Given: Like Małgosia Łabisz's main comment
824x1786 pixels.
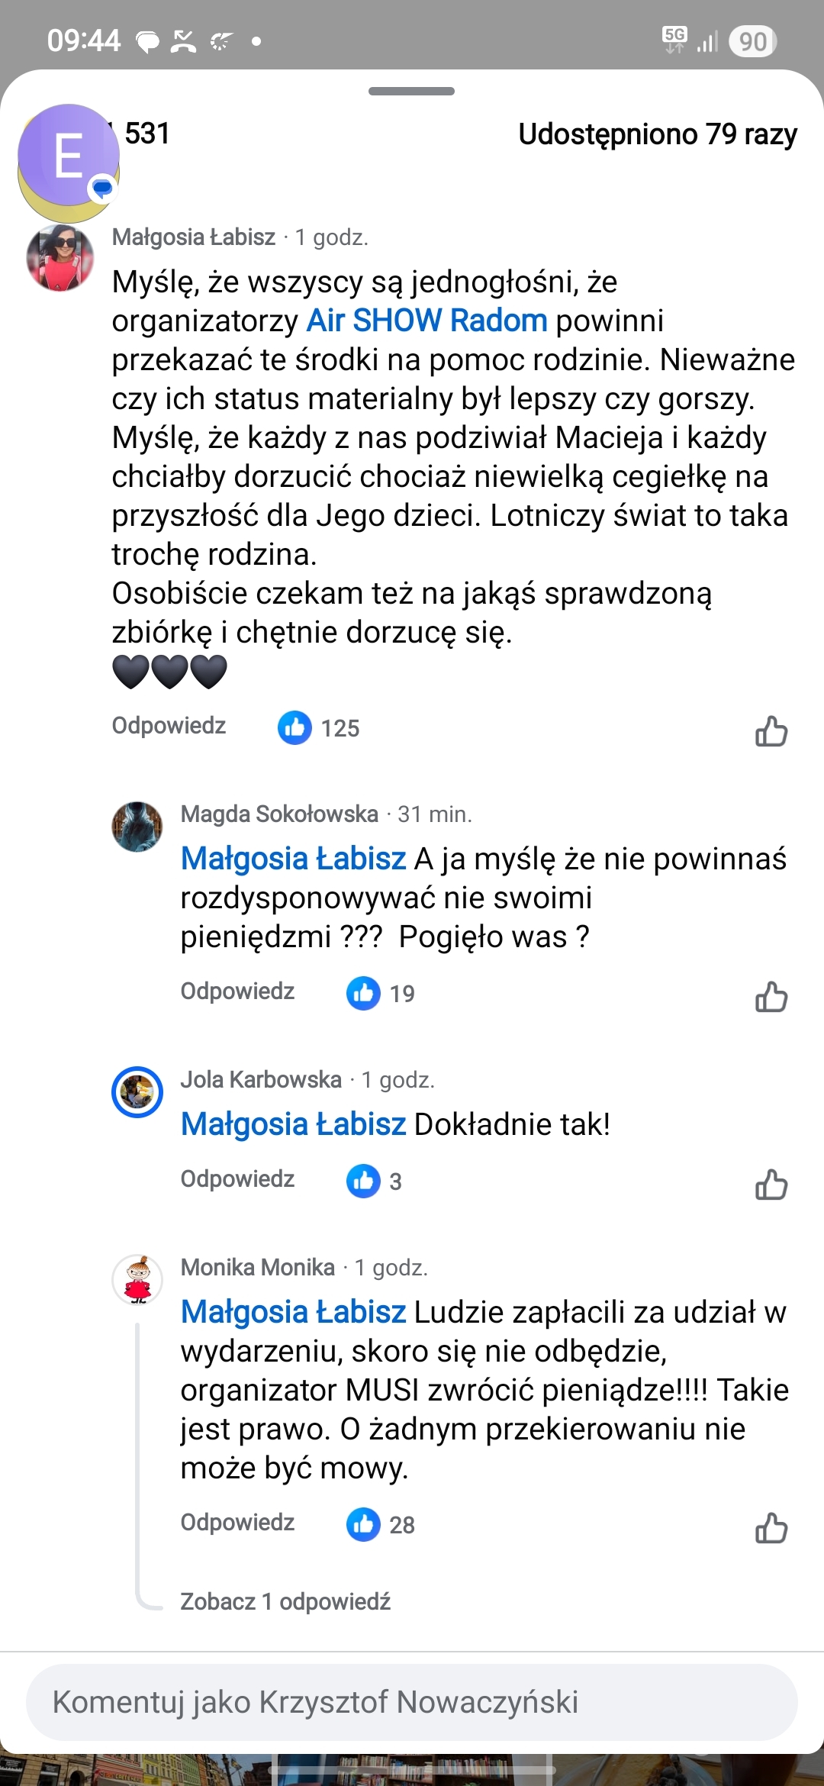Looking at the screenshot, I should pos(771,730).
